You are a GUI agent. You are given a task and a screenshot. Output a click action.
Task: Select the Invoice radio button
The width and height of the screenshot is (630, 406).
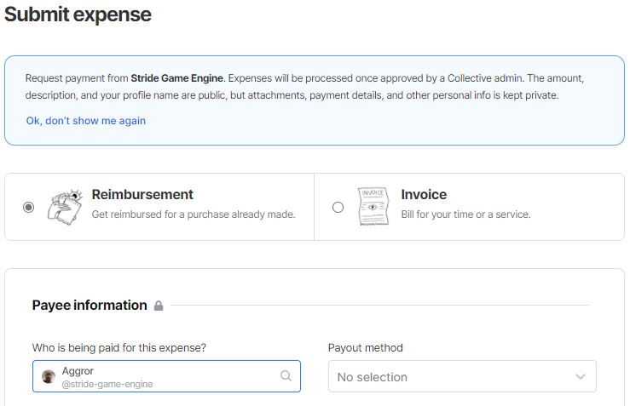coord(338,207)
